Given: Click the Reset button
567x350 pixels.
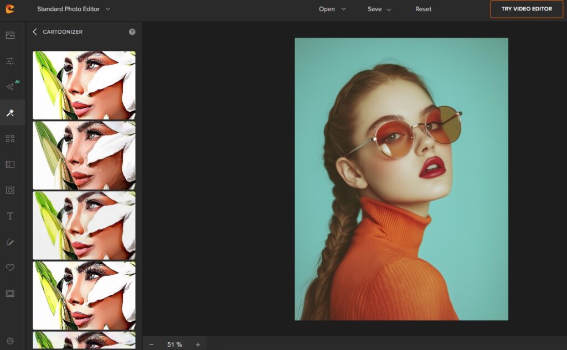Looking at the screenshot, I should (x=423, y=9).
